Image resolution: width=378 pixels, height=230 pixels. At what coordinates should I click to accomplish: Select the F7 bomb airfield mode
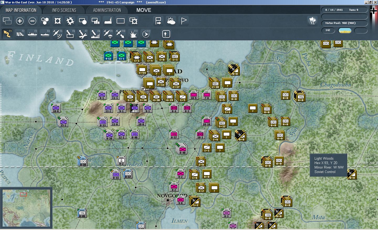83,34
